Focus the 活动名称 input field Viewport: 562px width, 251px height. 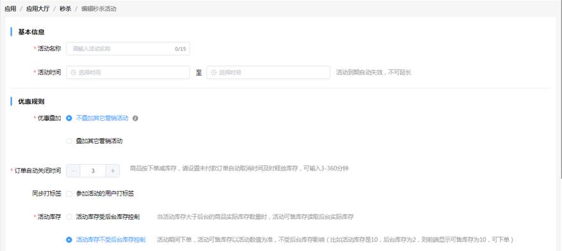pos(128,49)
